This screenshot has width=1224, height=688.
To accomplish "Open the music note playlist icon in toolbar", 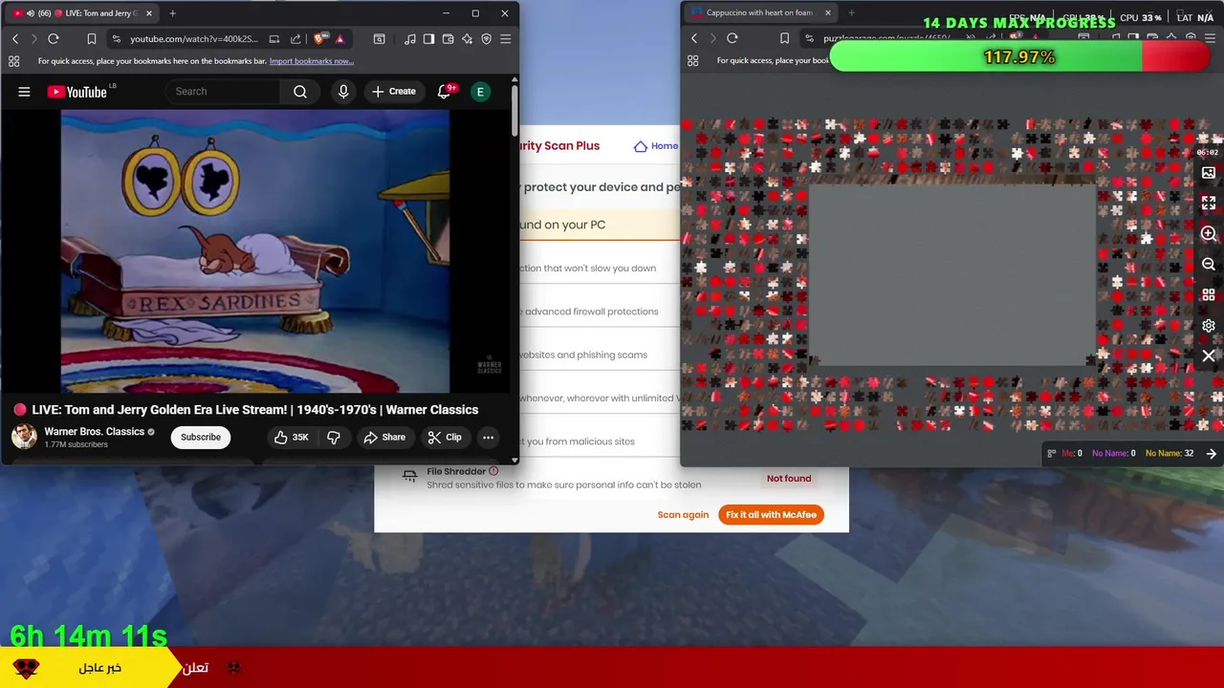I will (x=410, y=39).
